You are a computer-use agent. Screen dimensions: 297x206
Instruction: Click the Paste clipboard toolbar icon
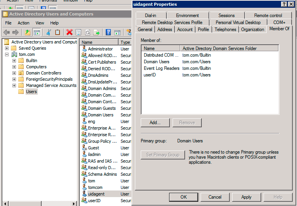click(x=58, y=32)
